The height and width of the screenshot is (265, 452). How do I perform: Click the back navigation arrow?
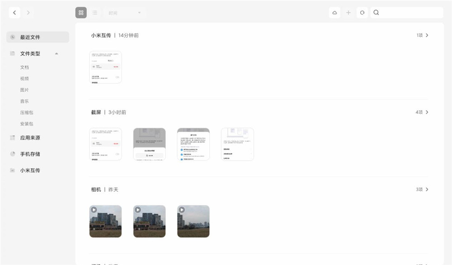pos(14,12)
